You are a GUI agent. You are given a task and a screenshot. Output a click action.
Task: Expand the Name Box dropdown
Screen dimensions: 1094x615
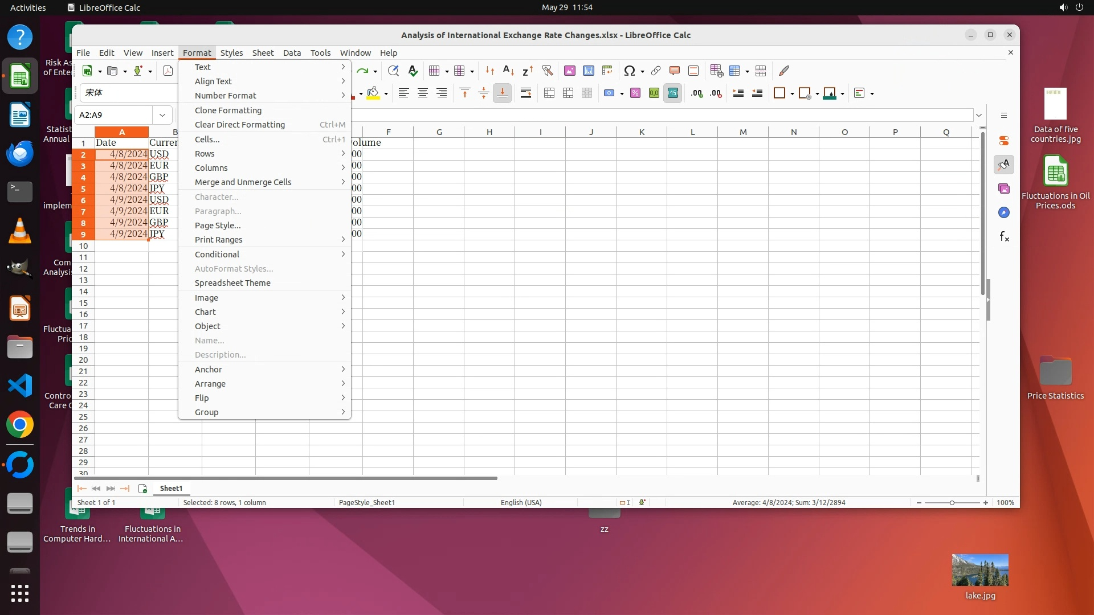[162, 115]
